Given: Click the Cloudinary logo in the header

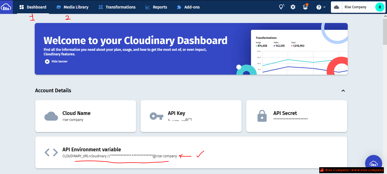Looking at the screenshot, I should pyautogui.click(x=6, y=7).
